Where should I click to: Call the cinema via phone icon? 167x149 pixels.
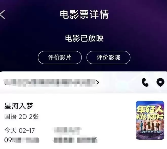coord(145,82)
